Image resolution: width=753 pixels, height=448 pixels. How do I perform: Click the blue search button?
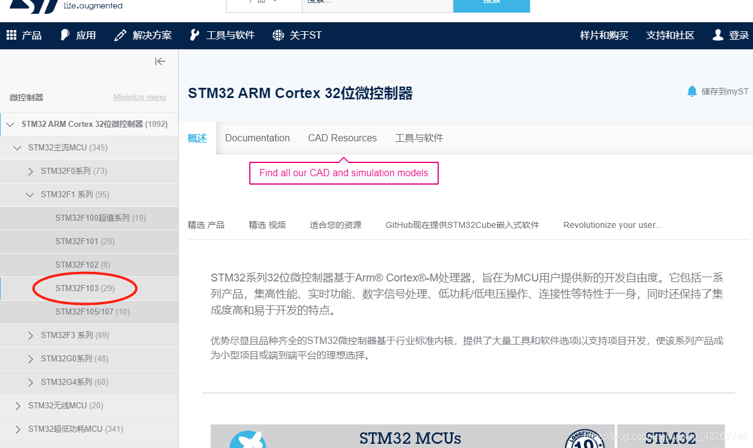click(x=492, y=5)
